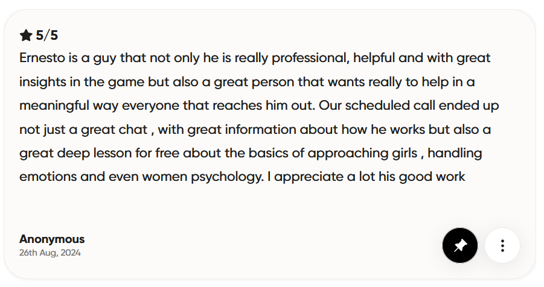Click the phrase "Our scheduled call ended up"
Viewport: 544px width, 287px height.
409,106
